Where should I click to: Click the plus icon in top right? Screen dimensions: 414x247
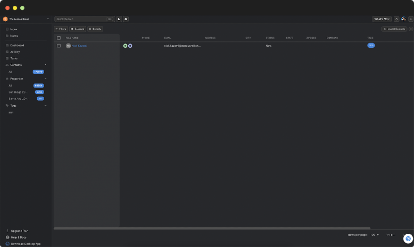(x=411, y=19)
